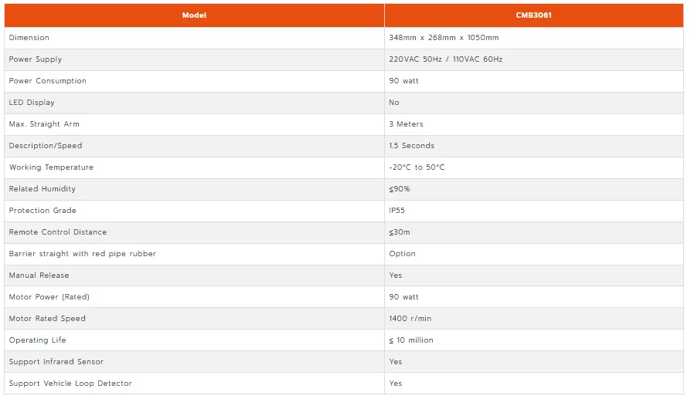
Task: Click the -20°C to 50°C value
Action: pyautogui.click(x=417, y=167)
